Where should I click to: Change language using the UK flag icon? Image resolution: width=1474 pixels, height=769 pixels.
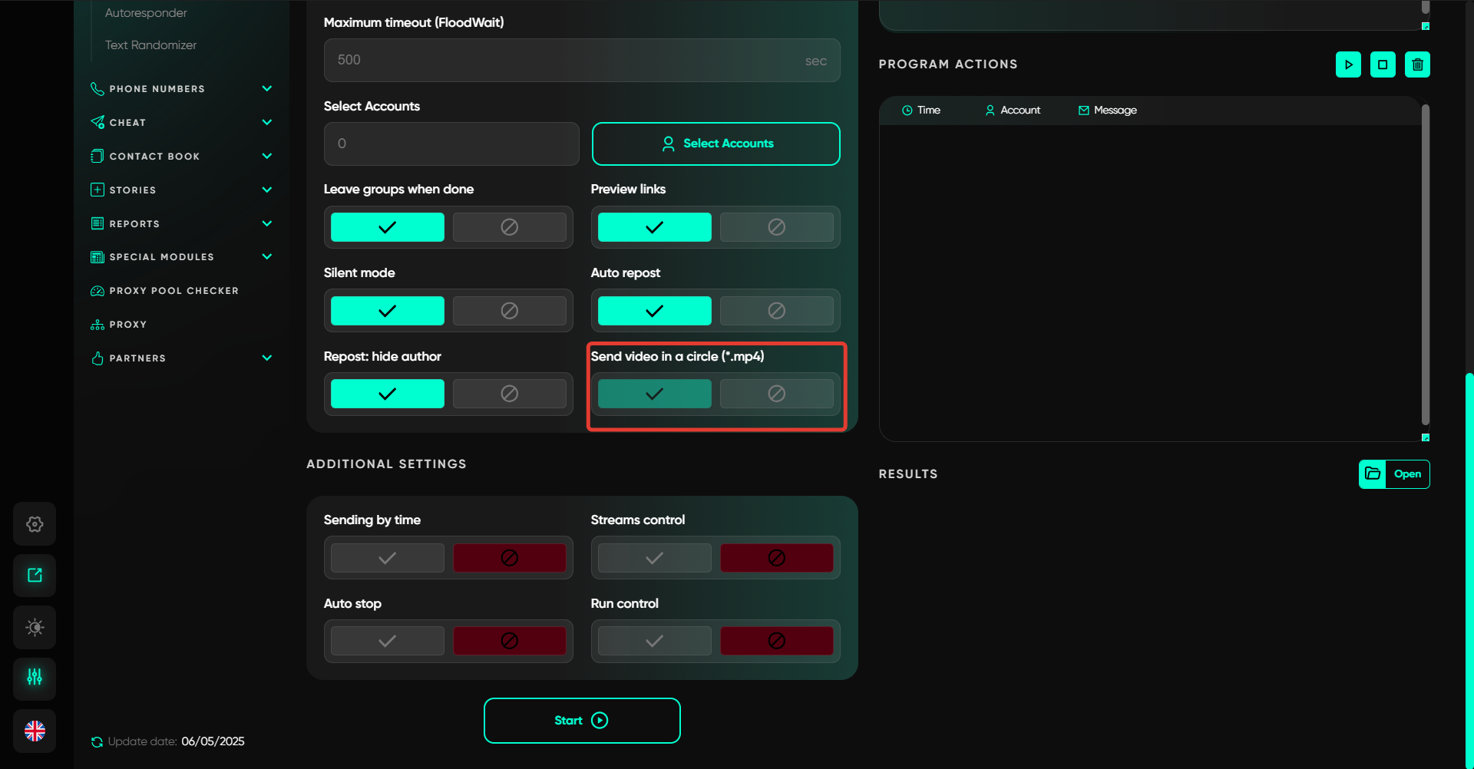coord(35,731)
